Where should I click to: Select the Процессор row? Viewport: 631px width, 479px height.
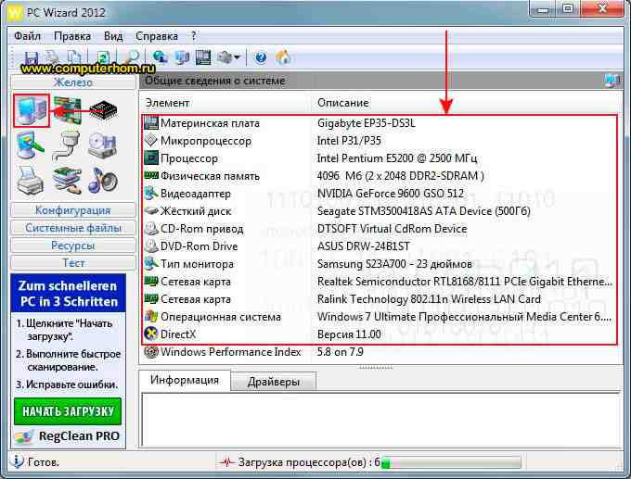click(x=380, y=158)
